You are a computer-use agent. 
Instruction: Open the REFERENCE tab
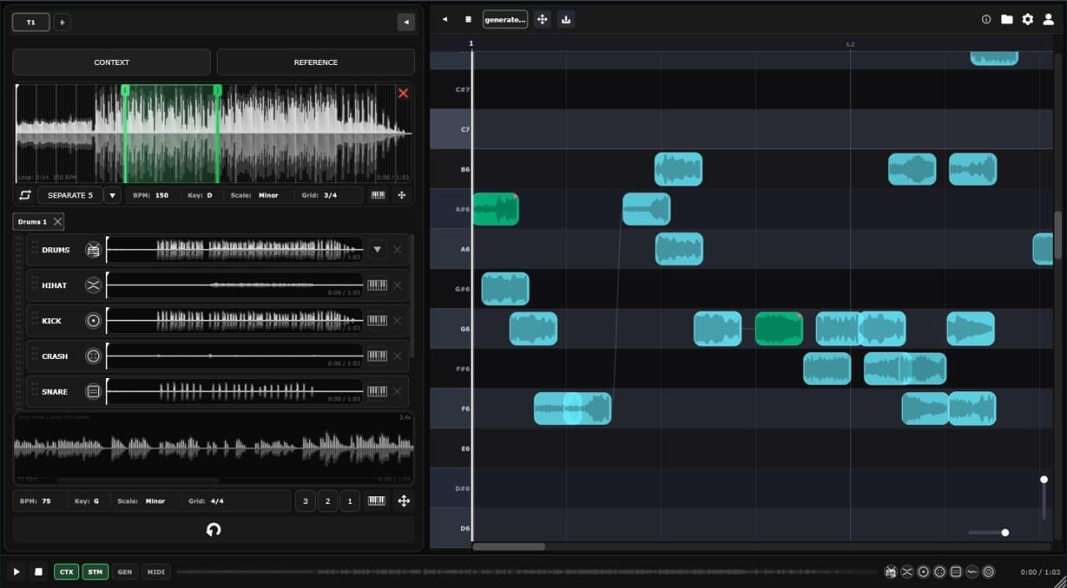316,62
